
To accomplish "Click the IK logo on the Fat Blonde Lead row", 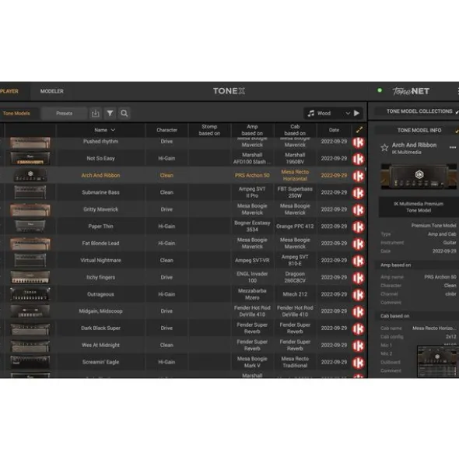I will pyautogui.click(x=359, y=244).
